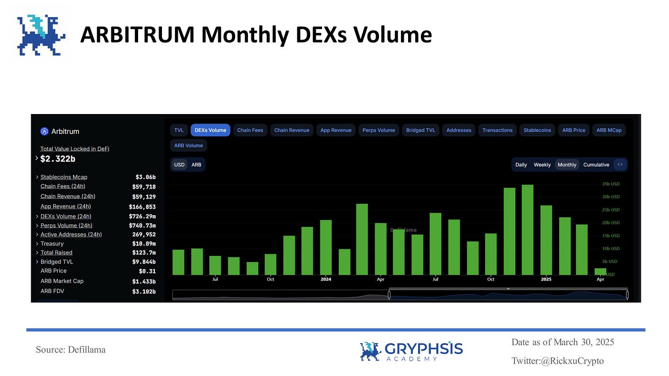Open the Chain Revenue tab
This screenshot has width=669, height=376.
click(291, 130)
